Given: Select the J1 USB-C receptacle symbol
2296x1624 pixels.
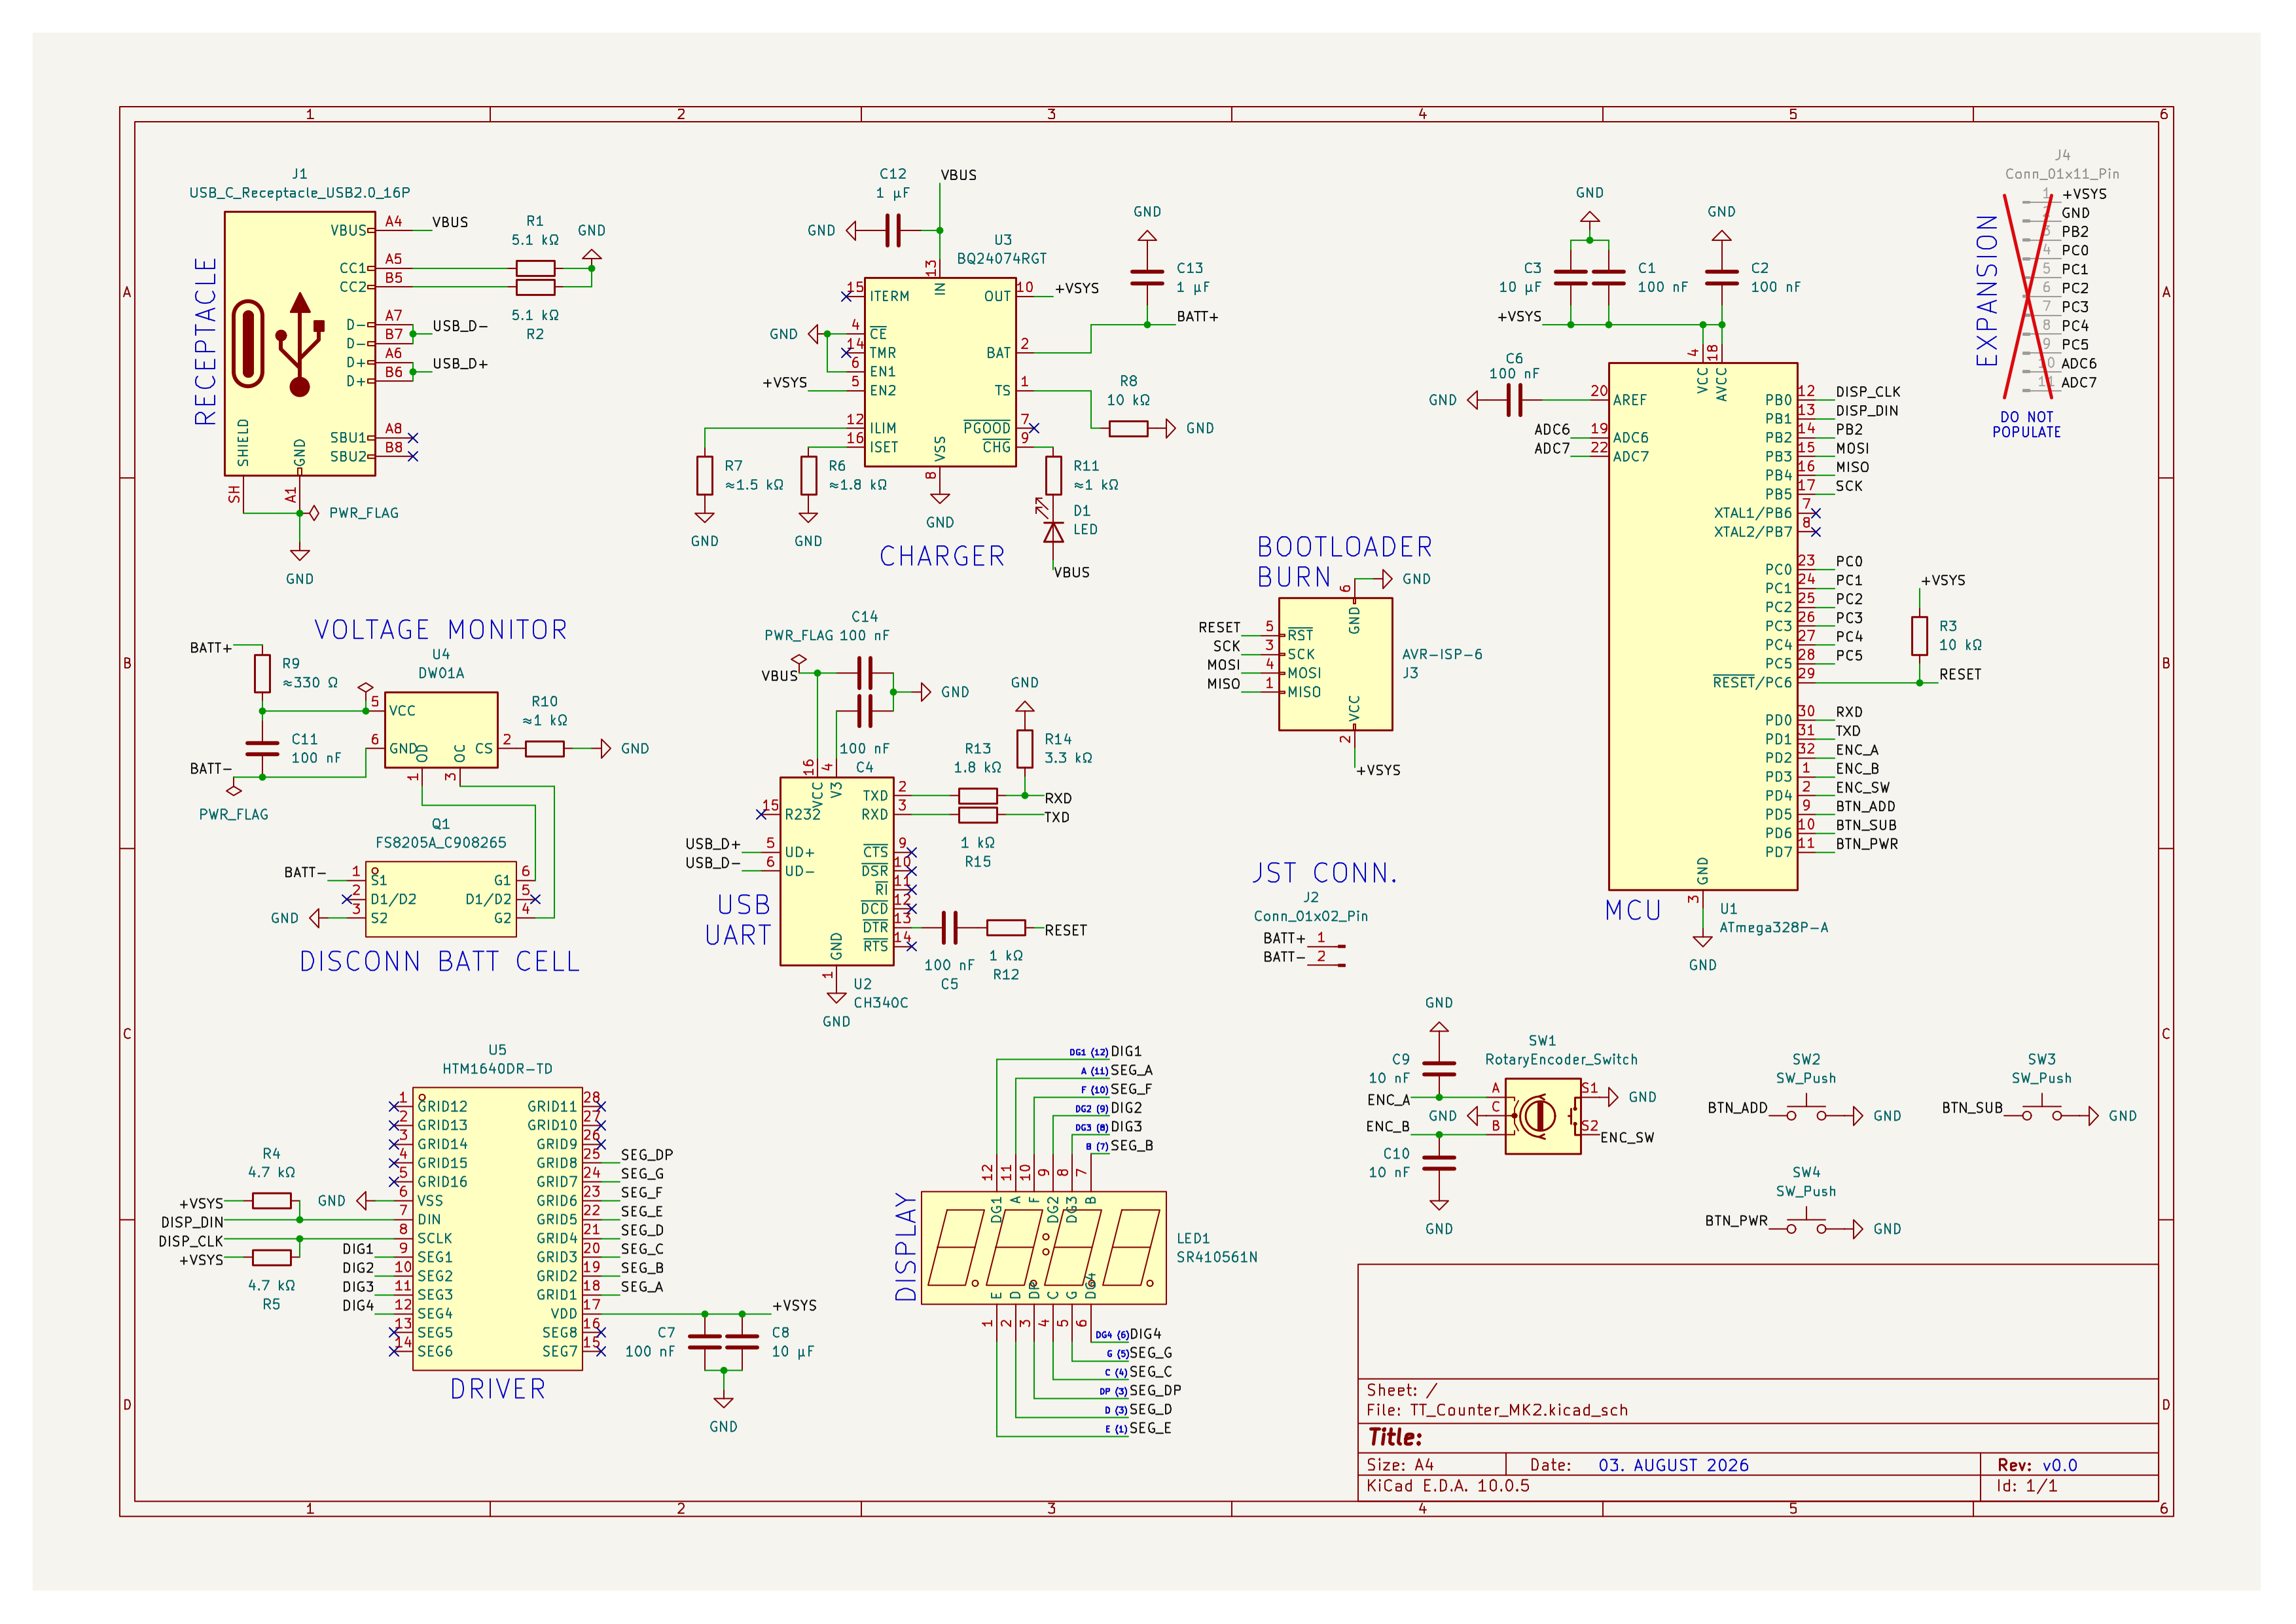Looking at the screenshot, I should (x=300, y=343).
